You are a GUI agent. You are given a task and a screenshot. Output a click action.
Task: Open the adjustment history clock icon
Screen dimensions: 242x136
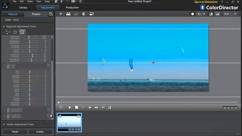click(50, 14)
